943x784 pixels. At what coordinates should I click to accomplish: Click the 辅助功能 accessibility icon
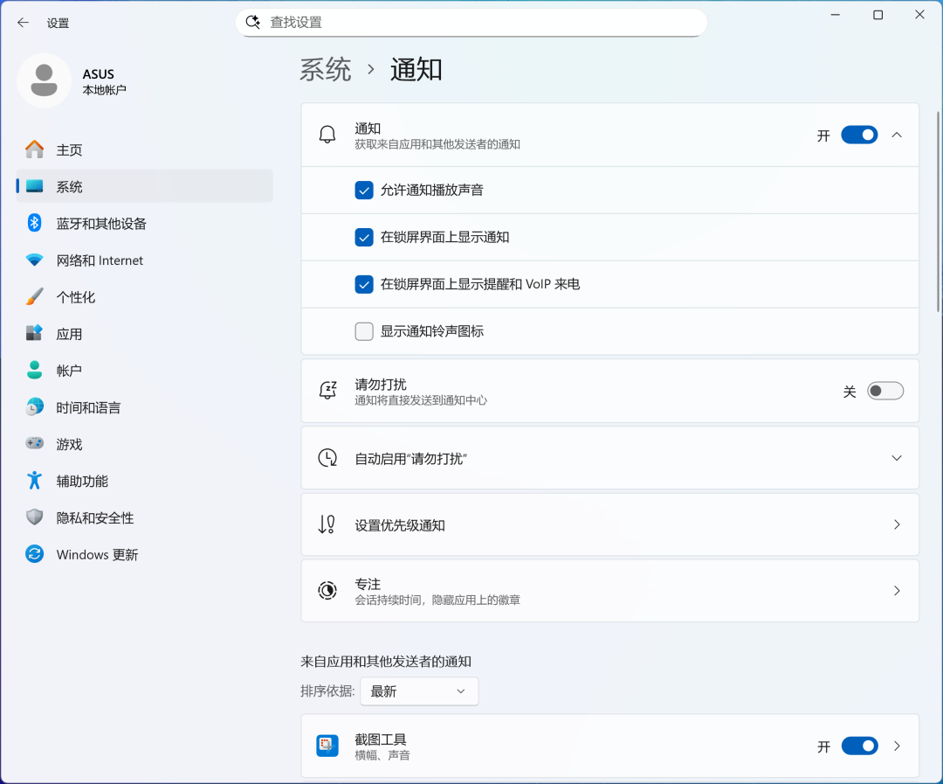pos(34,481)
